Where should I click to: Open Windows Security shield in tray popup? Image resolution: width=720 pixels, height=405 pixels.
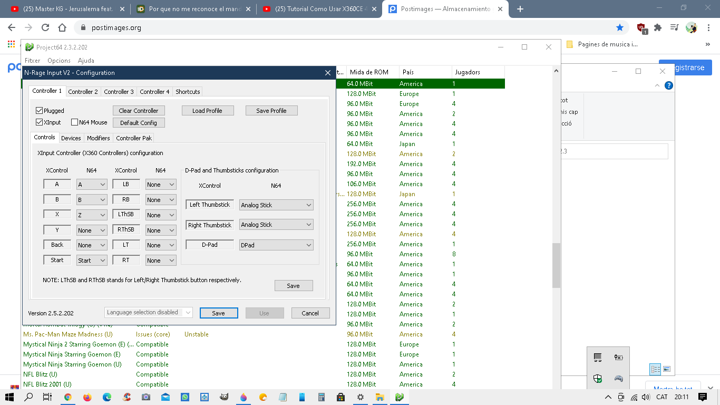click(598, 378)
